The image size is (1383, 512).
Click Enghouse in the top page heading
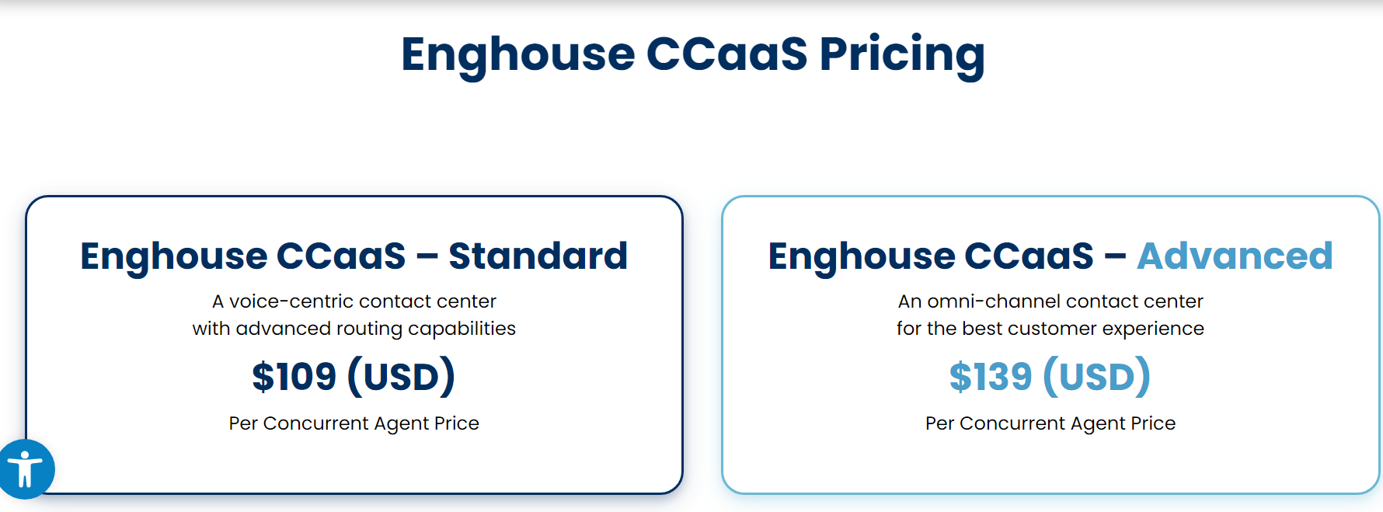click(517, 54)
